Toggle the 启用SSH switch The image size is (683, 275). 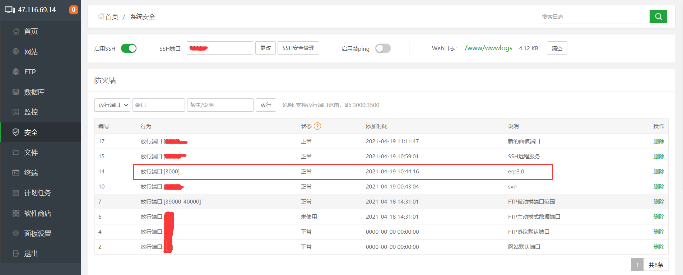(x=129, y=48)
